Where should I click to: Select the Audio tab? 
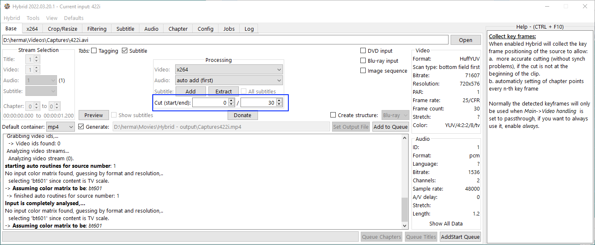click(x=151, y=29)
